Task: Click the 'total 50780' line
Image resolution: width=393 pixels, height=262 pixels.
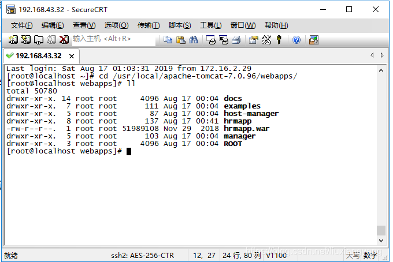Action: click(32, 91)
